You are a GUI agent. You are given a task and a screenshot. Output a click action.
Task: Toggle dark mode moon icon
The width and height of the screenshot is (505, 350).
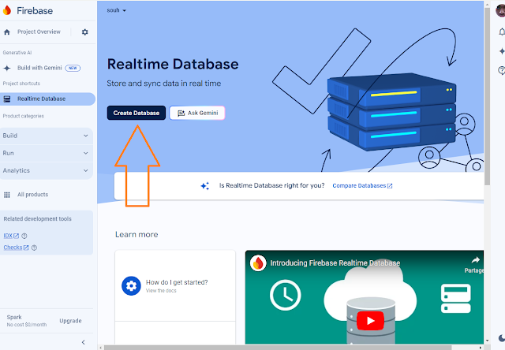point(502,337)
